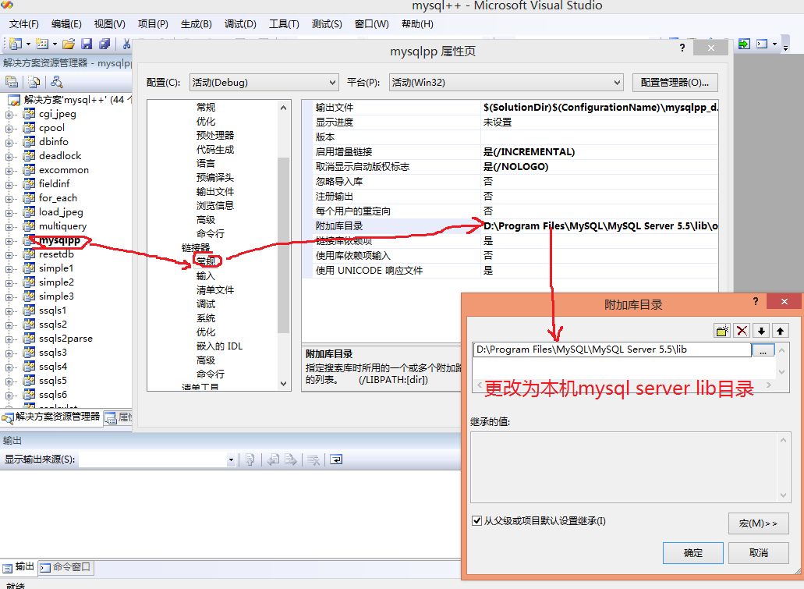Image resolution: width=804 pixels, height=589 pixels.
Task: Click the Save floppy disk icon
Action: tap(87, 44)
